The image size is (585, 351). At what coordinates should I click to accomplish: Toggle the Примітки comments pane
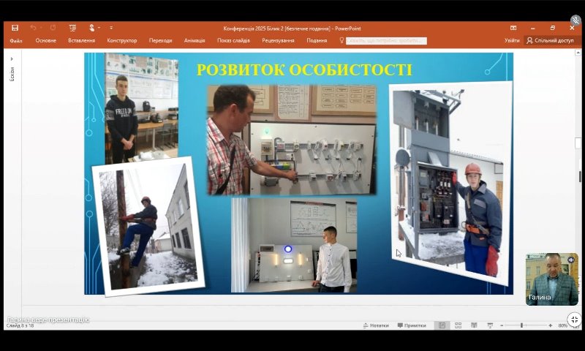tap(412, 325)
